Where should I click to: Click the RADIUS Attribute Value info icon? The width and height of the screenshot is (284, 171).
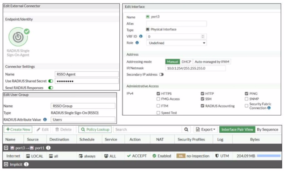pyautogui.click(x=45, y=120)
